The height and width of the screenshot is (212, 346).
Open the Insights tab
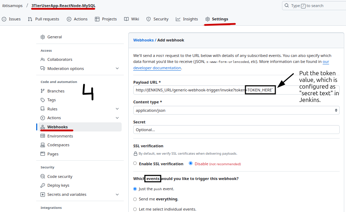click(x=187, y=19)
